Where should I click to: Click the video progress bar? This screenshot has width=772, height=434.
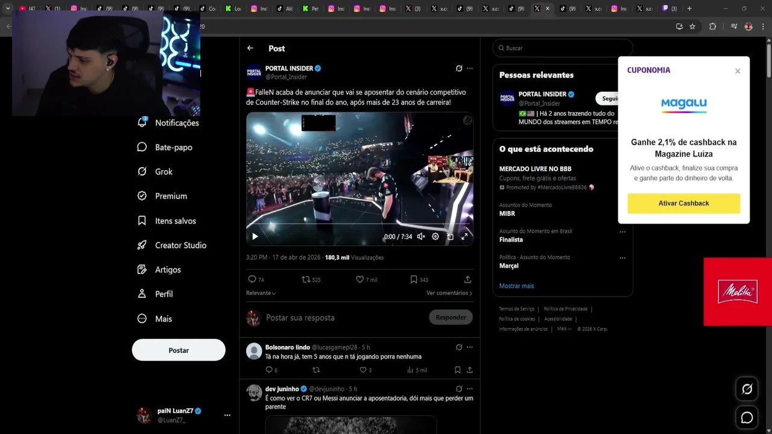coord(359,225)
